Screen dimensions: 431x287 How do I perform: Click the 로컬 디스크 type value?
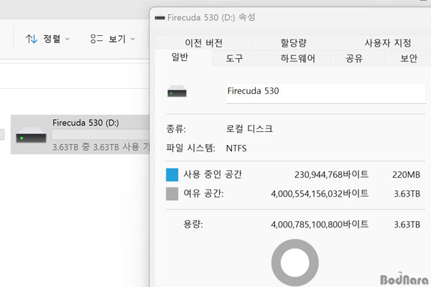point(249,128)
